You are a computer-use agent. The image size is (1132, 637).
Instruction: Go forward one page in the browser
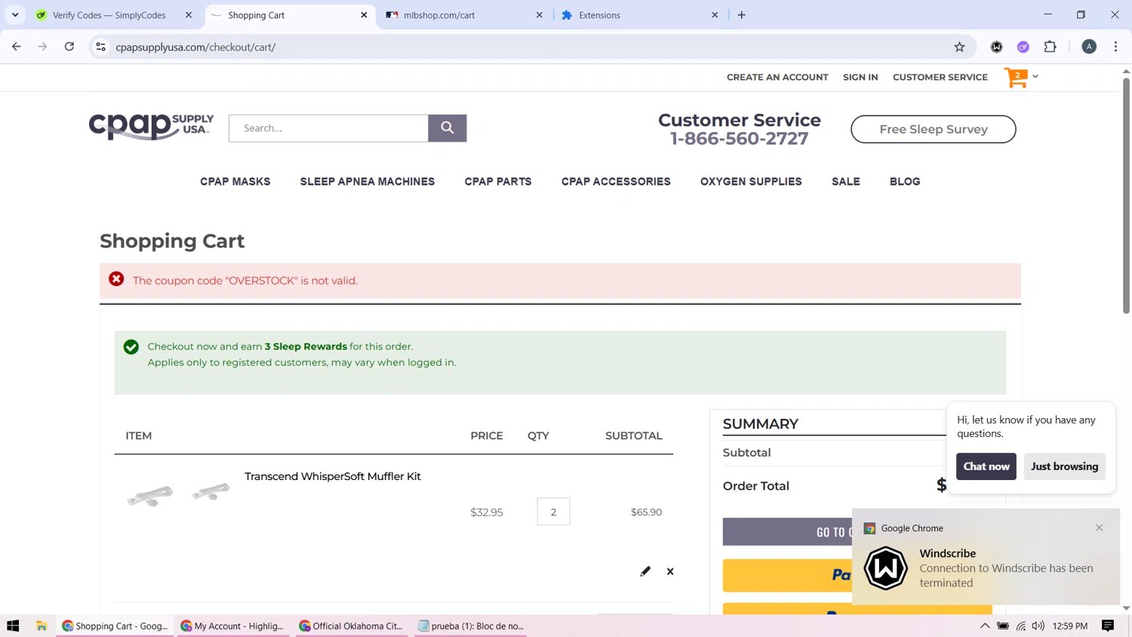tap(43, 47)
